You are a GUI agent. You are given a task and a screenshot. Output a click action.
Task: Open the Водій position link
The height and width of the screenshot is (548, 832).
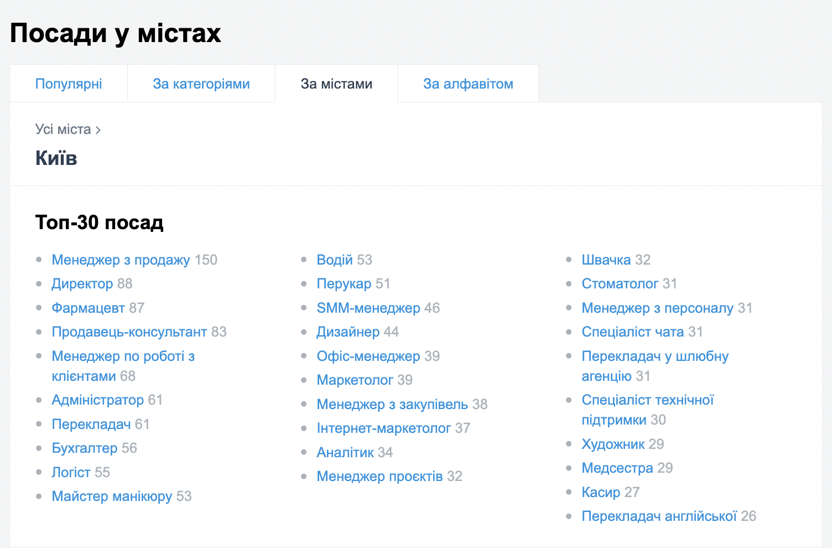[x=334, y=260]
